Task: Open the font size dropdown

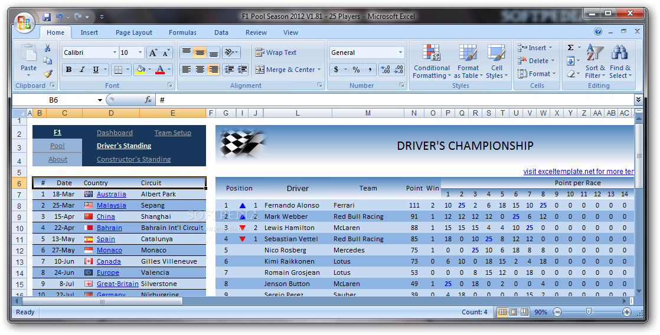Action: click(x=140, y=52)
